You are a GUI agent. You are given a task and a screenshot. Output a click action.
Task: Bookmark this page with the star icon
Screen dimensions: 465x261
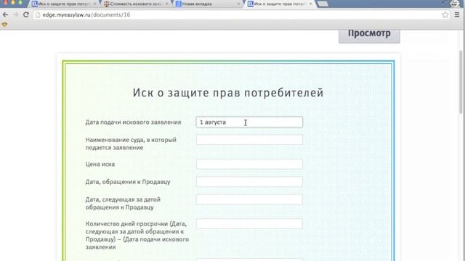click(445, 14)
